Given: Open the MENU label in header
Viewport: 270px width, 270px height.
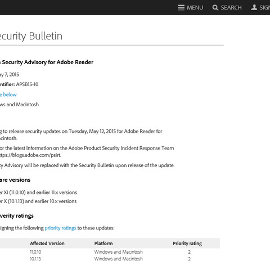Looking at the screenshot, I should pos(195,7).
